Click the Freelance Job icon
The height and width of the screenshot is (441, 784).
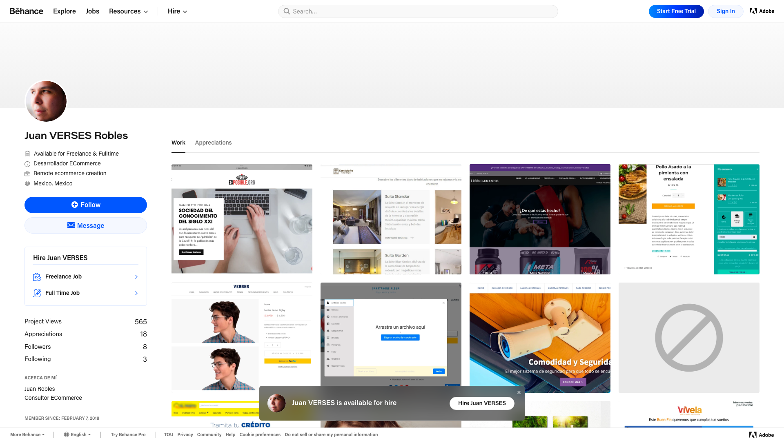coord(37,277)
